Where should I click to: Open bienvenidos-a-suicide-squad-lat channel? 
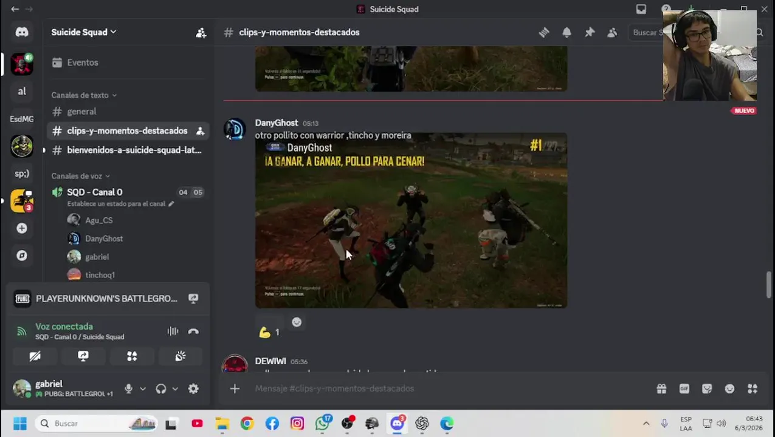[x=128, y=150]
